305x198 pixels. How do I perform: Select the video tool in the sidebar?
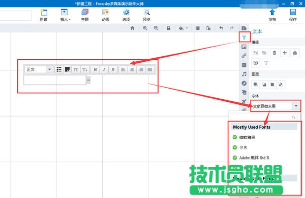244,65
